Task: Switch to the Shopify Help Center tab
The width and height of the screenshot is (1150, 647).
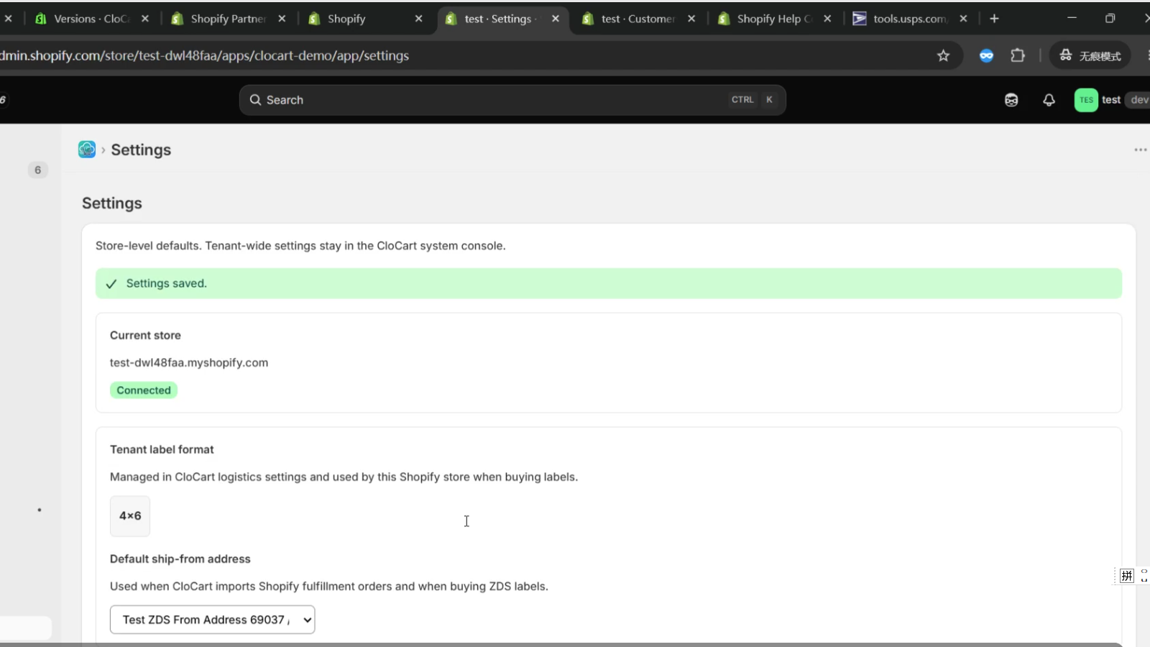Action: 774,19
